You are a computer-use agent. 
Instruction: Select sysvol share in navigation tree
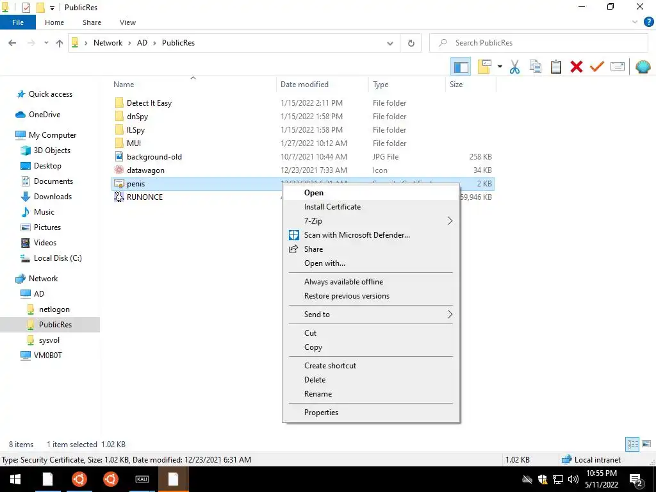(49, 340)
